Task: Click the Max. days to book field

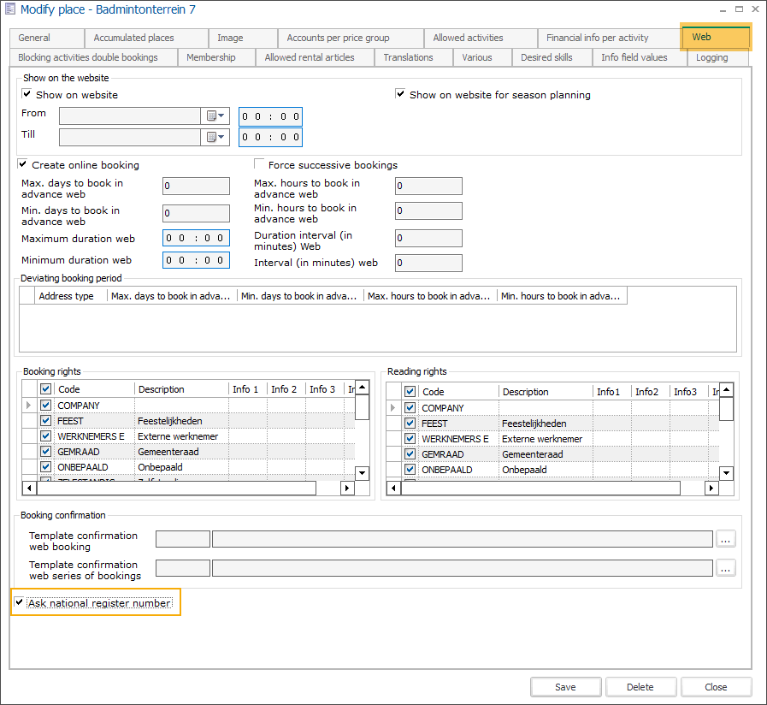Action: coord(196,186)
